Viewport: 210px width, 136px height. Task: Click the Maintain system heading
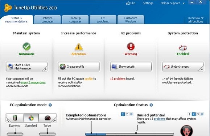pyautogui.click(x=26, y=33)
